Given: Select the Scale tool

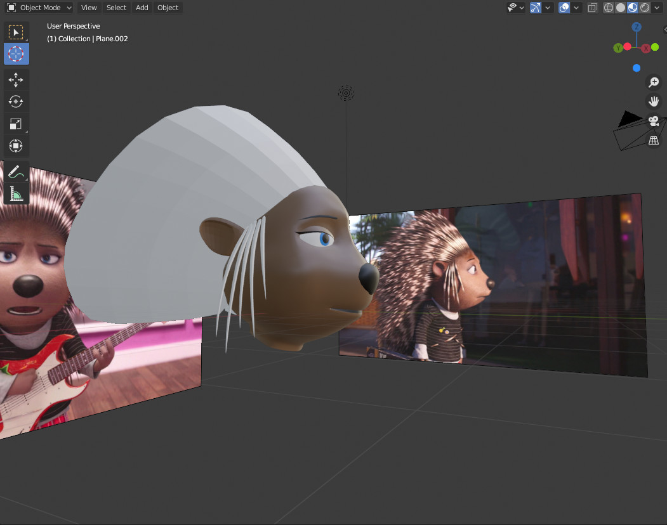Looking at the screenshot, I should (x=16, y=124).
